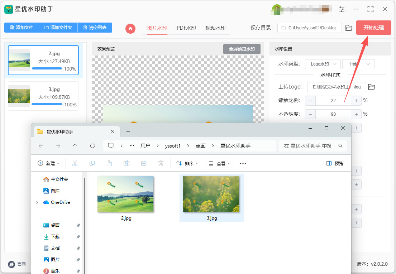
Task: Increase 缩放比例 with the plus stepper
Action: [x=356, y=101]
